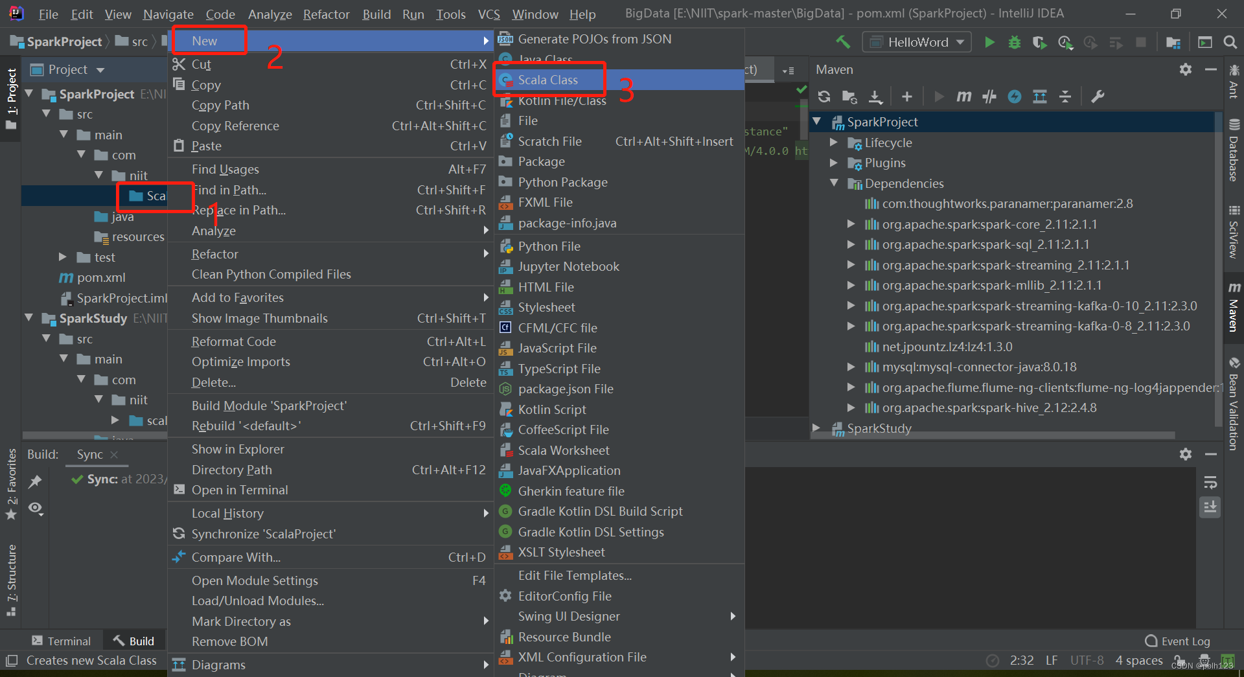Viewport: 1244px width, 677px height.
Task: Click Execute Maven Goal m icon
Action: click(963, 97)
